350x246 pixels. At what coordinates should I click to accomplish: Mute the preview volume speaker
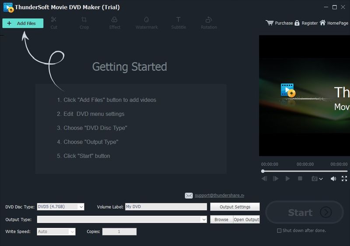click(x=333, y=179)
